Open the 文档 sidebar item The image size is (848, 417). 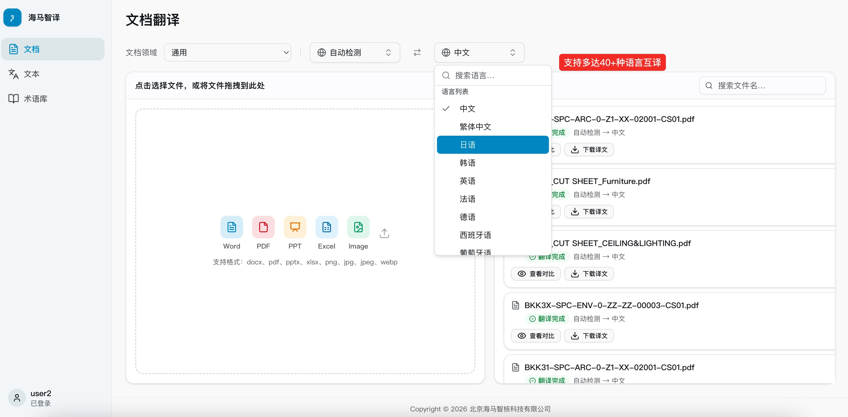53,49
